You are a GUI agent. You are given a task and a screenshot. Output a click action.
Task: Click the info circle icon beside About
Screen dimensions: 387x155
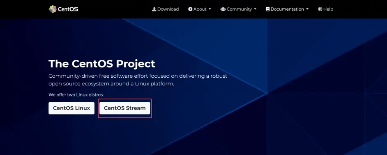pos(190,9)
